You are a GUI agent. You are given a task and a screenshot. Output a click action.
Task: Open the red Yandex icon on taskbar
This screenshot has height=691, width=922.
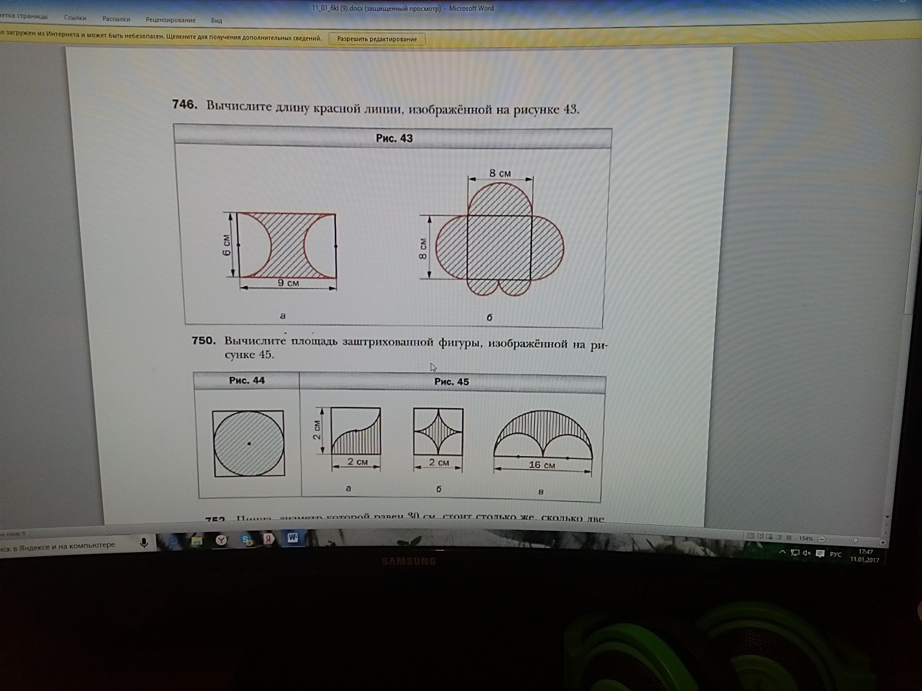269,539
